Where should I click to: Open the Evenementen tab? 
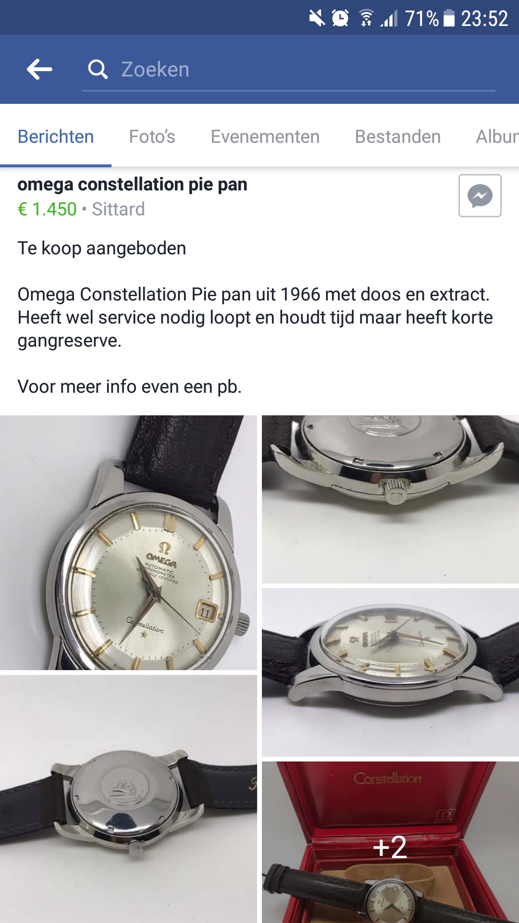point(265,137)
